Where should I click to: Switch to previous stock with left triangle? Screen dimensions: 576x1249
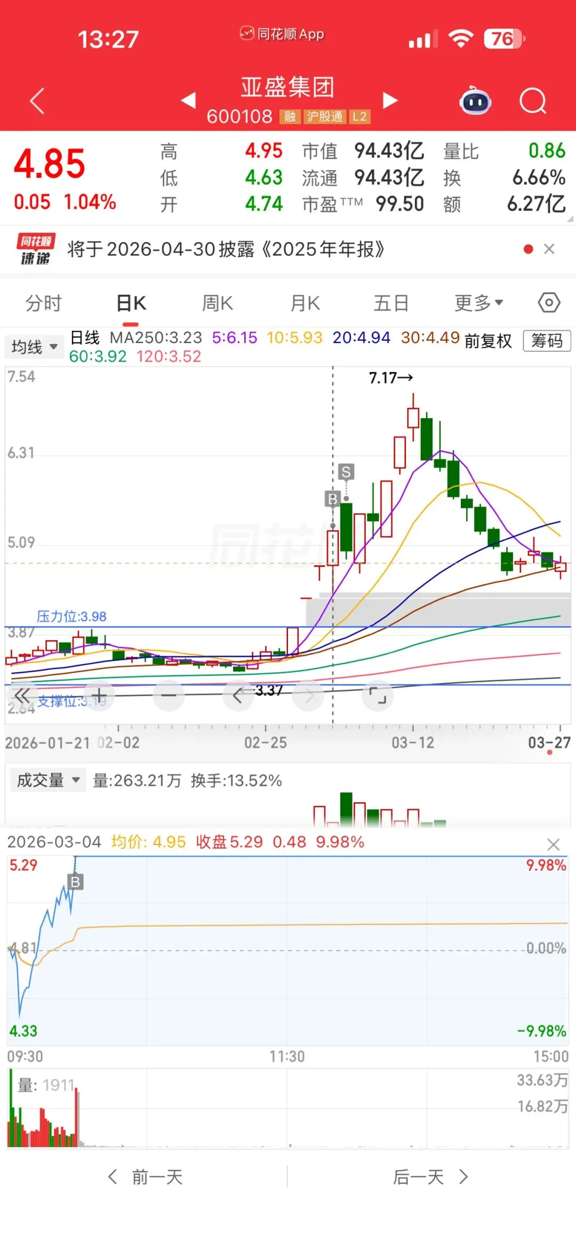pos(188,100)
